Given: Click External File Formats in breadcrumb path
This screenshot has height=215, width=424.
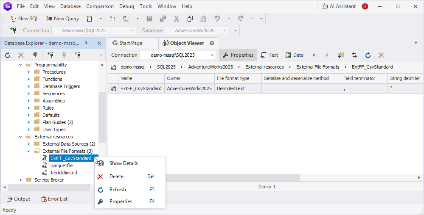Looking at the screenshot, I should (318, 67).
